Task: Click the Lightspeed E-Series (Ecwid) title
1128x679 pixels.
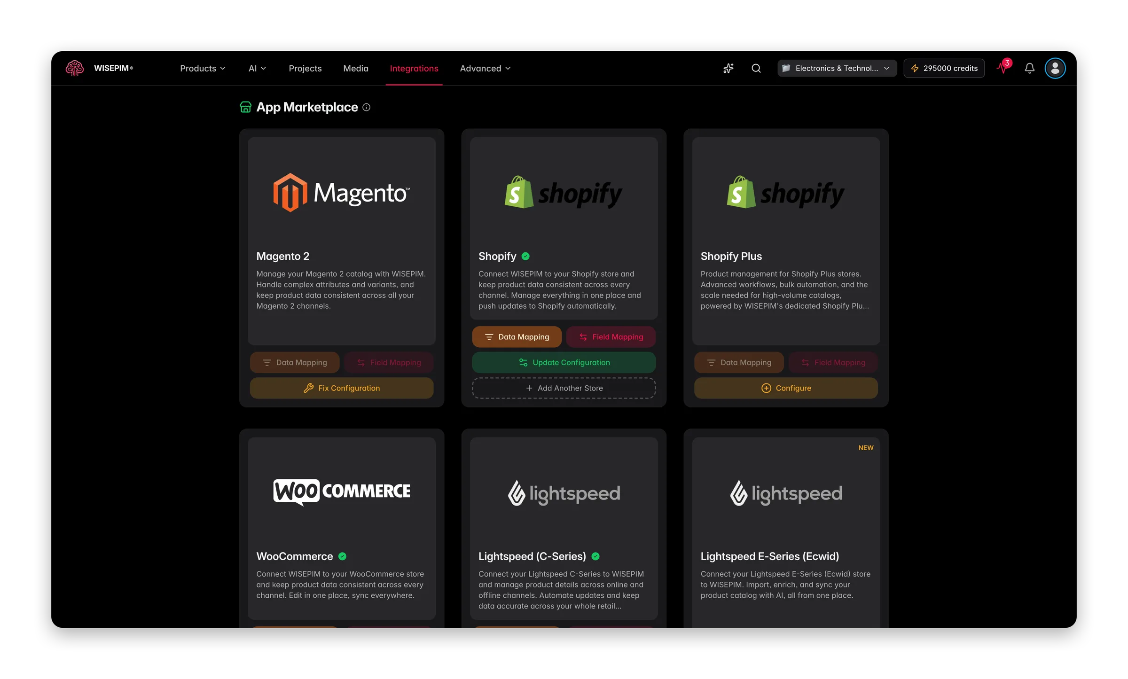Action: click(770, 556)
